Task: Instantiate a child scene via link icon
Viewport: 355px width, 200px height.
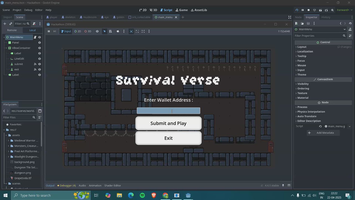Action: (x=11, y=24)
